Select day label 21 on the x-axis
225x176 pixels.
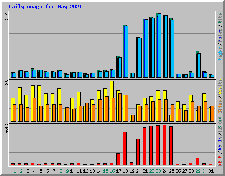pos(145,171)
